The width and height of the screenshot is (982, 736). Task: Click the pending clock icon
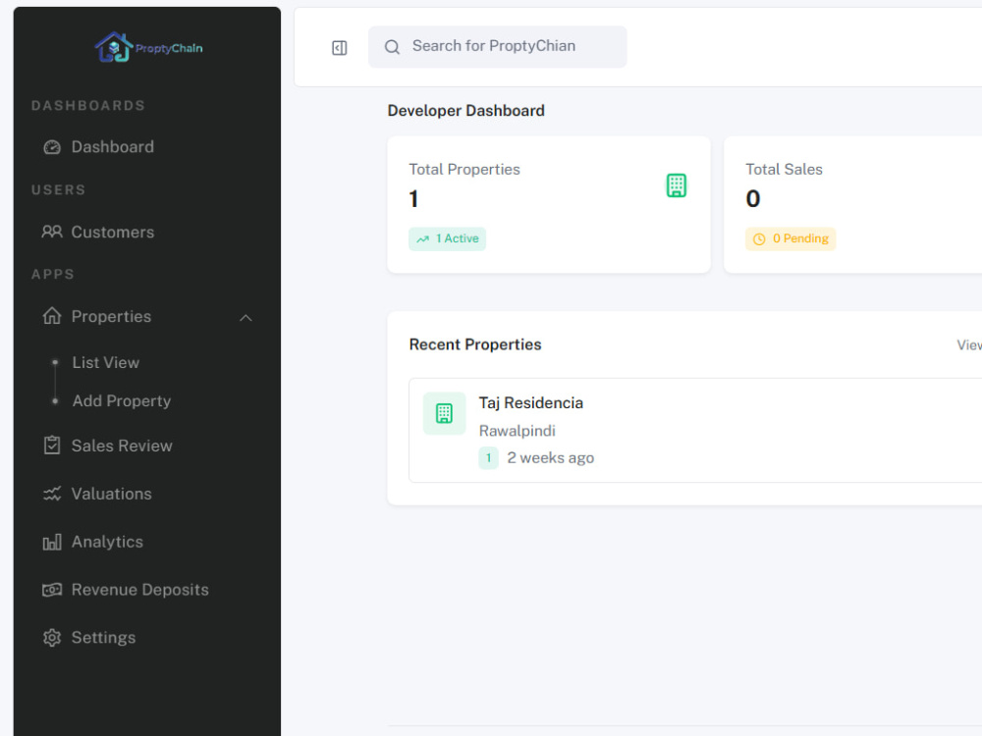pyautogui.click(x=759, y=239)
